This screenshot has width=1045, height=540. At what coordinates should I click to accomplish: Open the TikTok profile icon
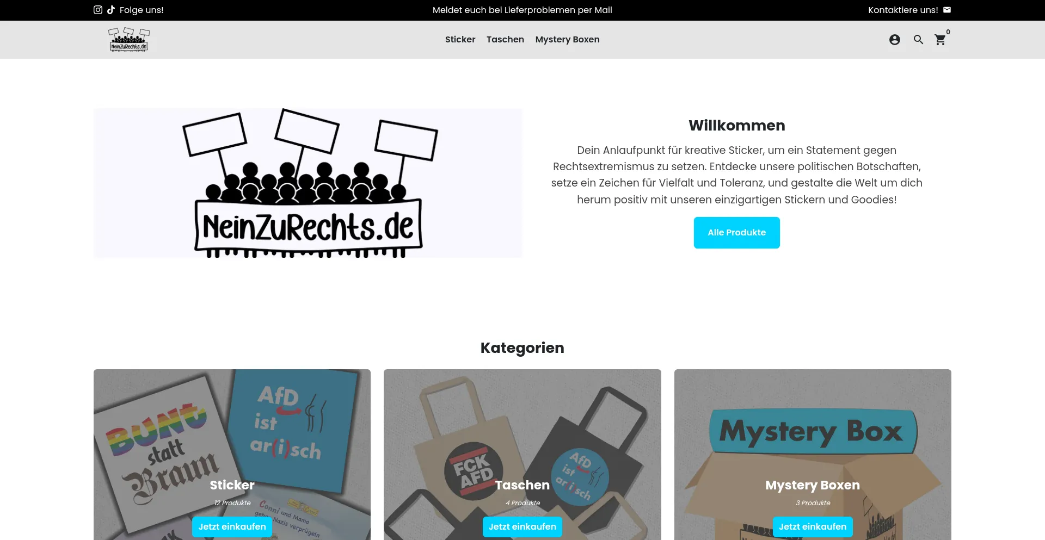(x=111, y=10)
